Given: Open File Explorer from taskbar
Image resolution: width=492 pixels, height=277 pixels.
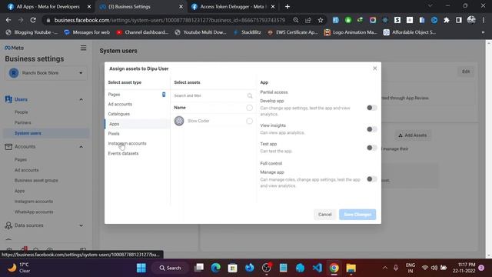Looking at the screenshot, I should click(351, 268).
